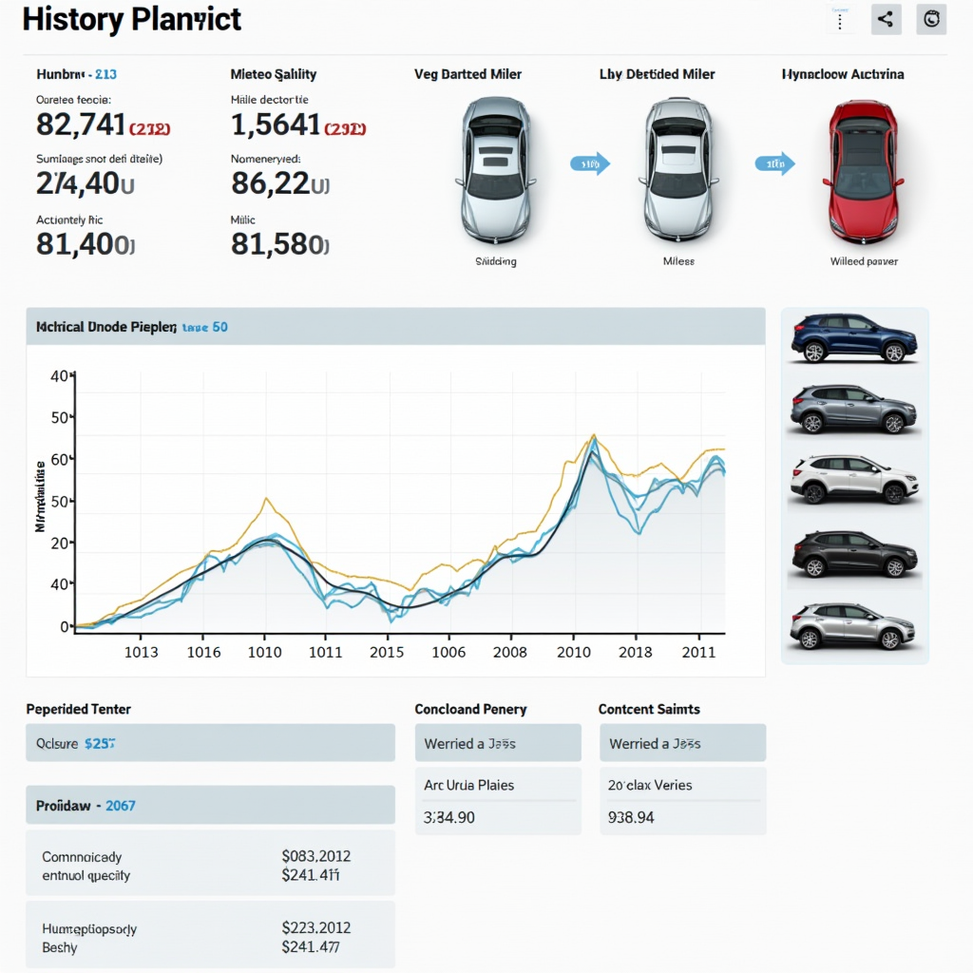973x973 pixels.
Task: Open Werried a Jass under Concloand Penery
Action: pyautogui.click(x=497, y=743)
